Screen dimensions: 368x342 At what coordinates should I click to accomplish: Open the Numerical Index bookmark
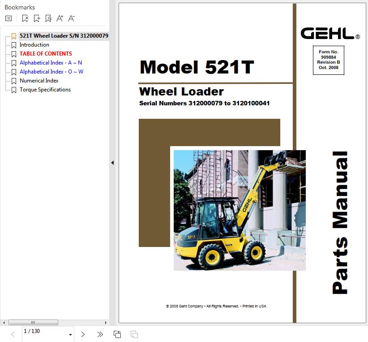(39, 81)
